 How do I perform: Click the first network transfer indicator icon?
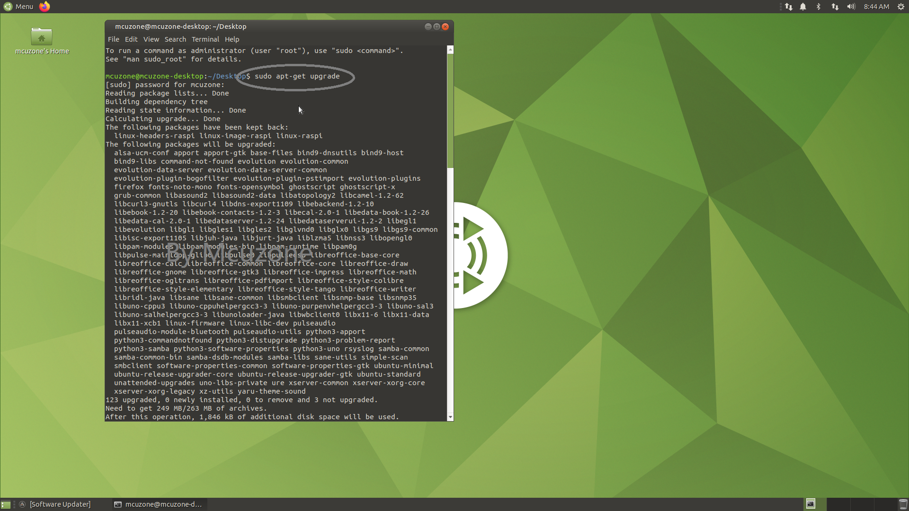[x=789, y=7]
